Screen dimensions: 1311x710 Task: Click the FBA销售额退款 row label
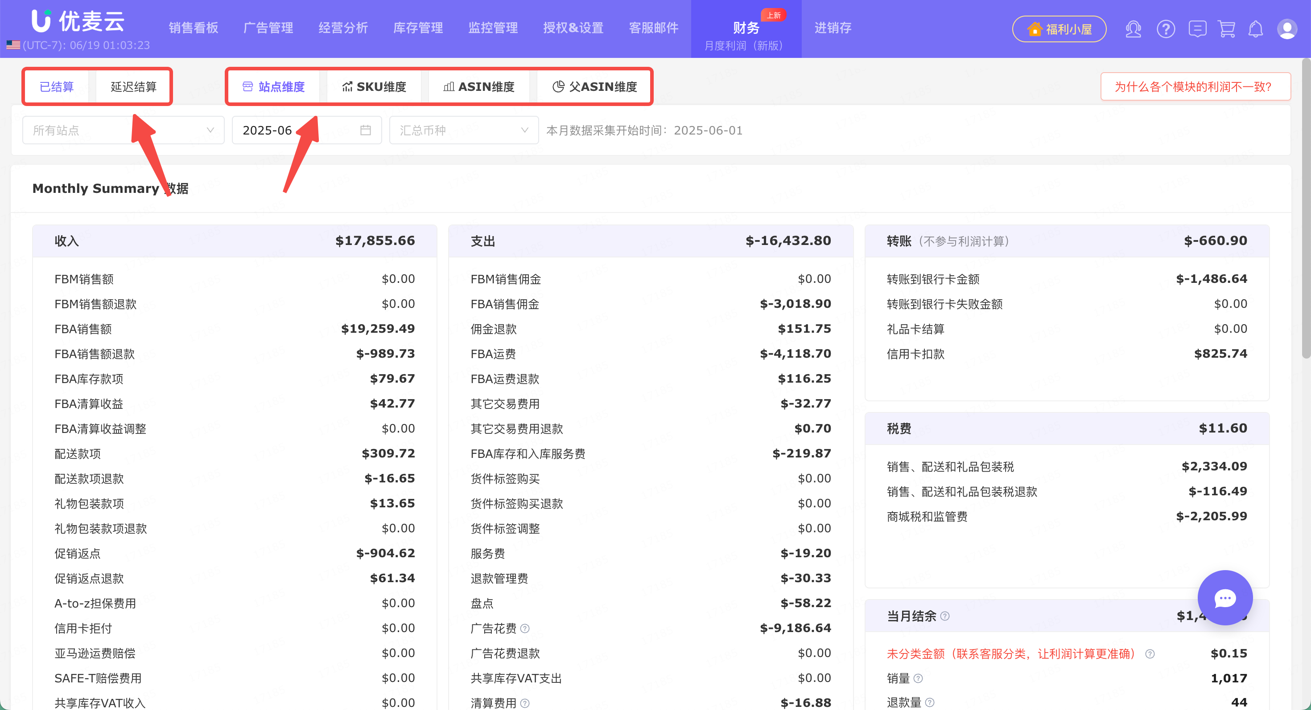pyautogui.click(x=95, y=354)
